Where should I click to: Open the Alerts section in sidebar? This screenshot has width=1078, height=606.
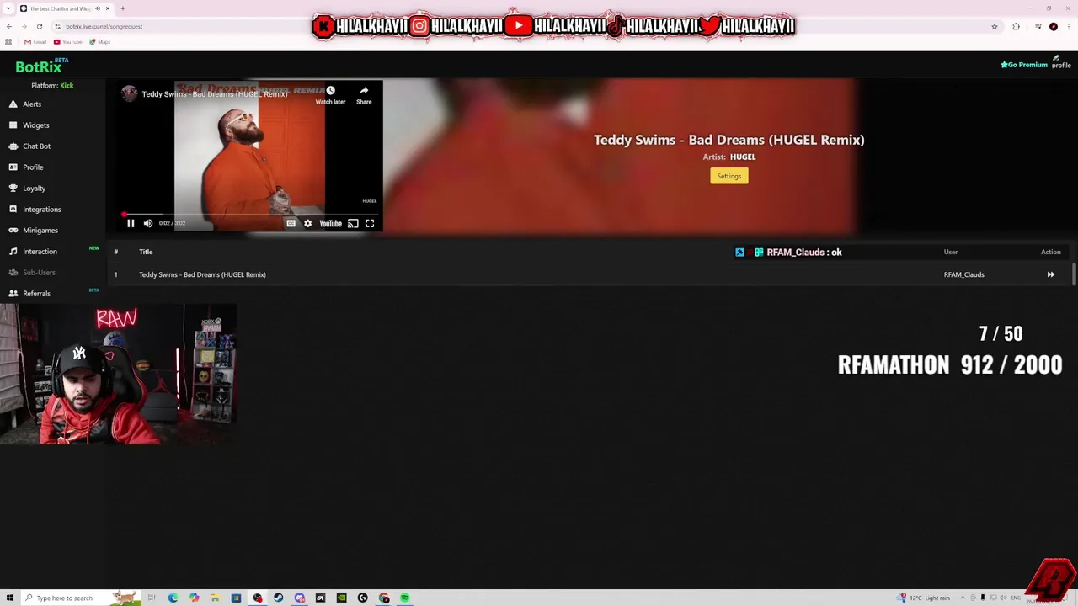coord(32,104)
